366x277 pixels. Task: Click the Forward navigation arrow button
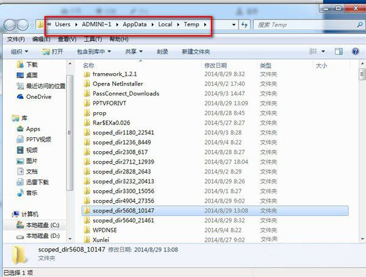tap(23, 25)
